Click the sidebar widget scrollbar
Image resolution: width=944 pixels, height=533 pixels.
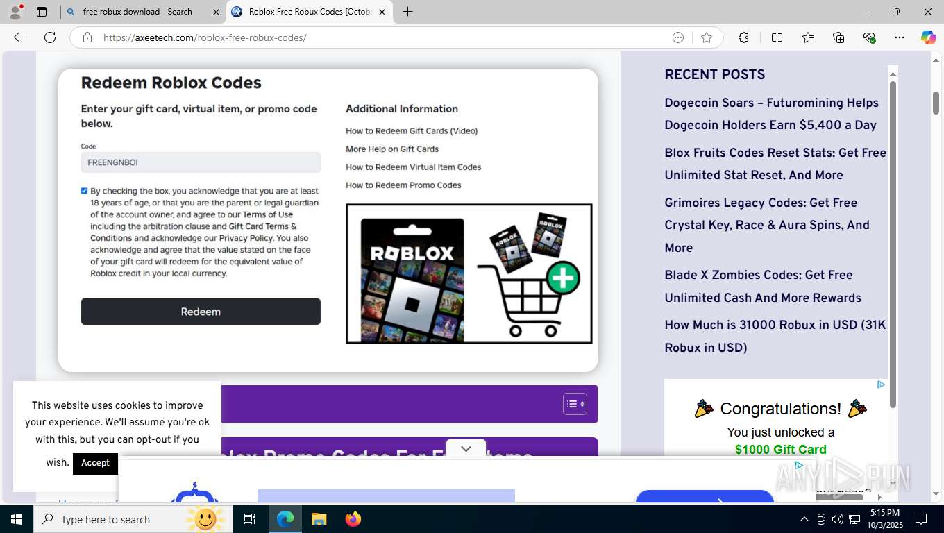pos(893,244)
